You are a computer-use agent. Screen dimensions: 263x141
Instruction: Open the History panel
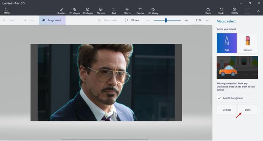click(x=234, y=11)
